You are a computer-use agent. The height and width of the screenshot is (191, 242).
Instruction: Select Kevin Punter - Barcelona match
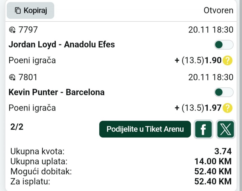[x=56, y=92]
